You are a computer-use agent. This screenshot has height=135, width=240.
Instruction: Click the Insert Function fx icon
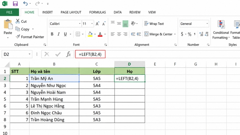[68, 54]
